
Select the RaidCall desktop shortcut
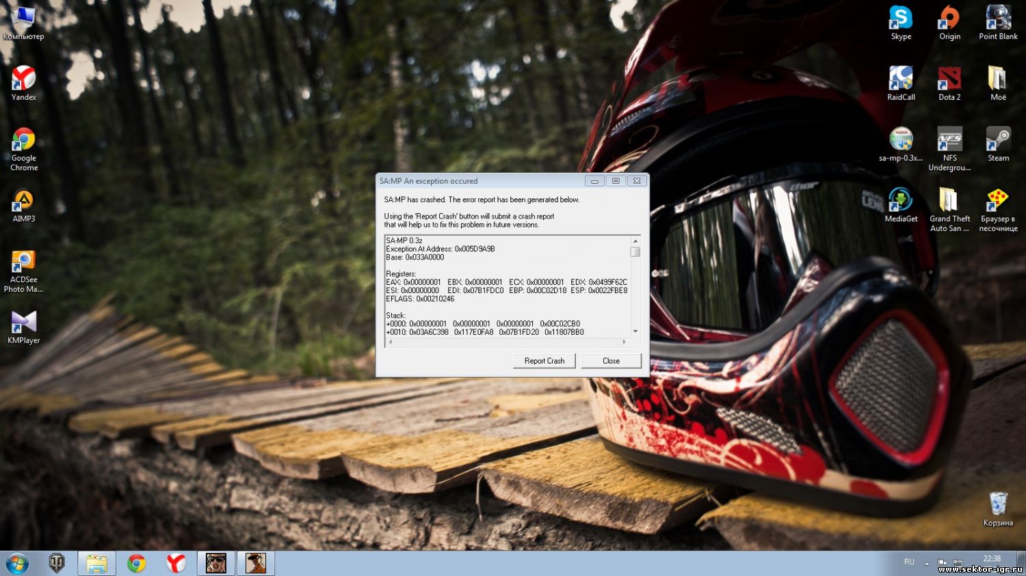pyautogui.click(x=901, y=83)
